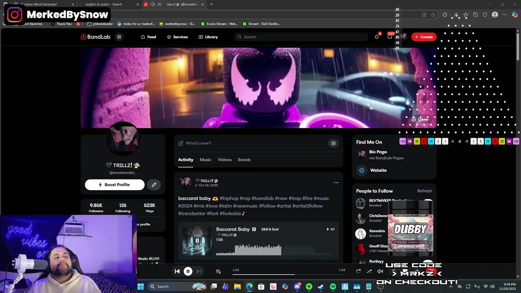This screenshot has height=293, width=521.
Task: Open the 135 Following list
Action: [x=123, y=208]
